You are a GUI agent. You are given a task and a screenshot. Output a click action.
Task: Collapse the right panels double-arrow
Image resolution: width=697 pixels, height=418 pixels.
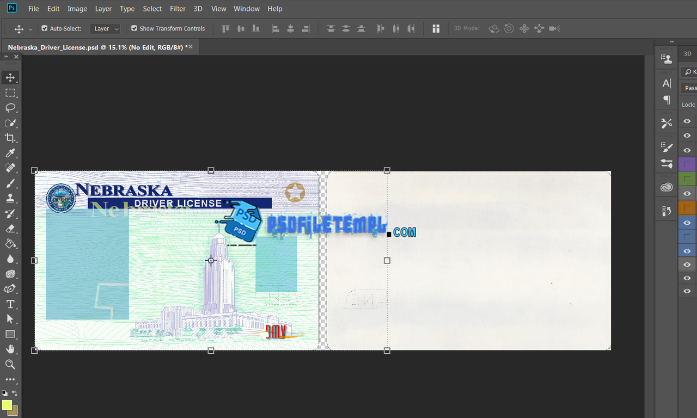[671, 42]
